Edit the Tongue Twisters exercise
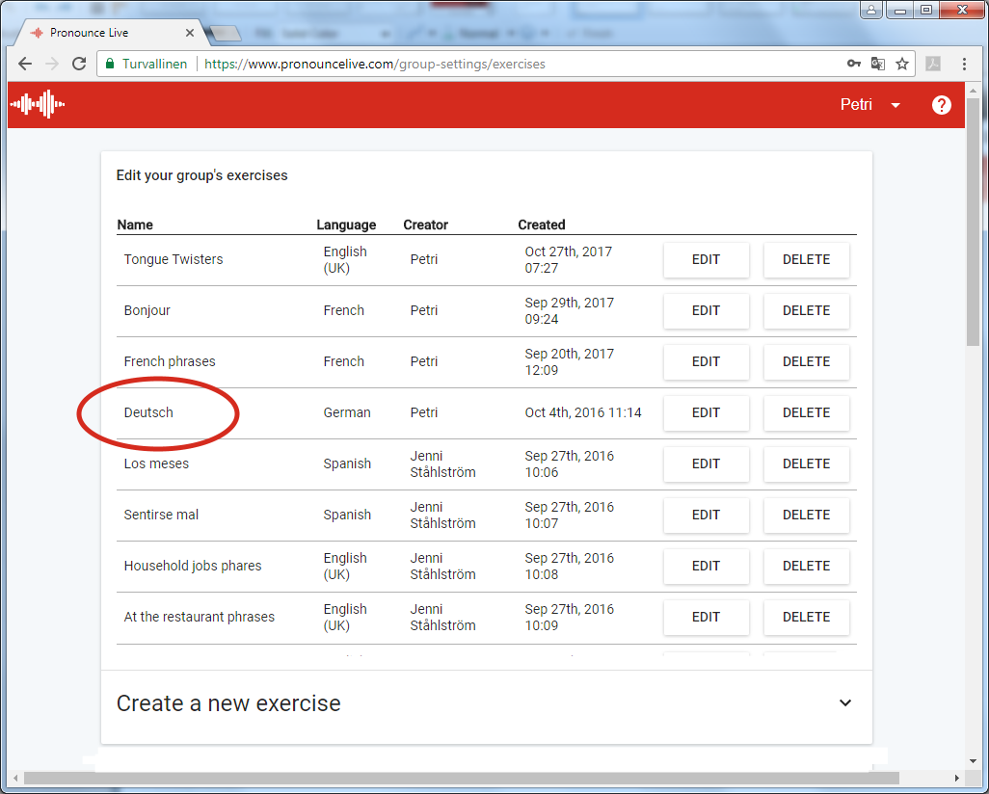 pyautogui.click(x=706, y=260)
